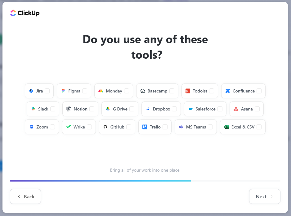The image size is (291, 216).
Task: Click the Notion logo icon
Action: tap(69, 109)
